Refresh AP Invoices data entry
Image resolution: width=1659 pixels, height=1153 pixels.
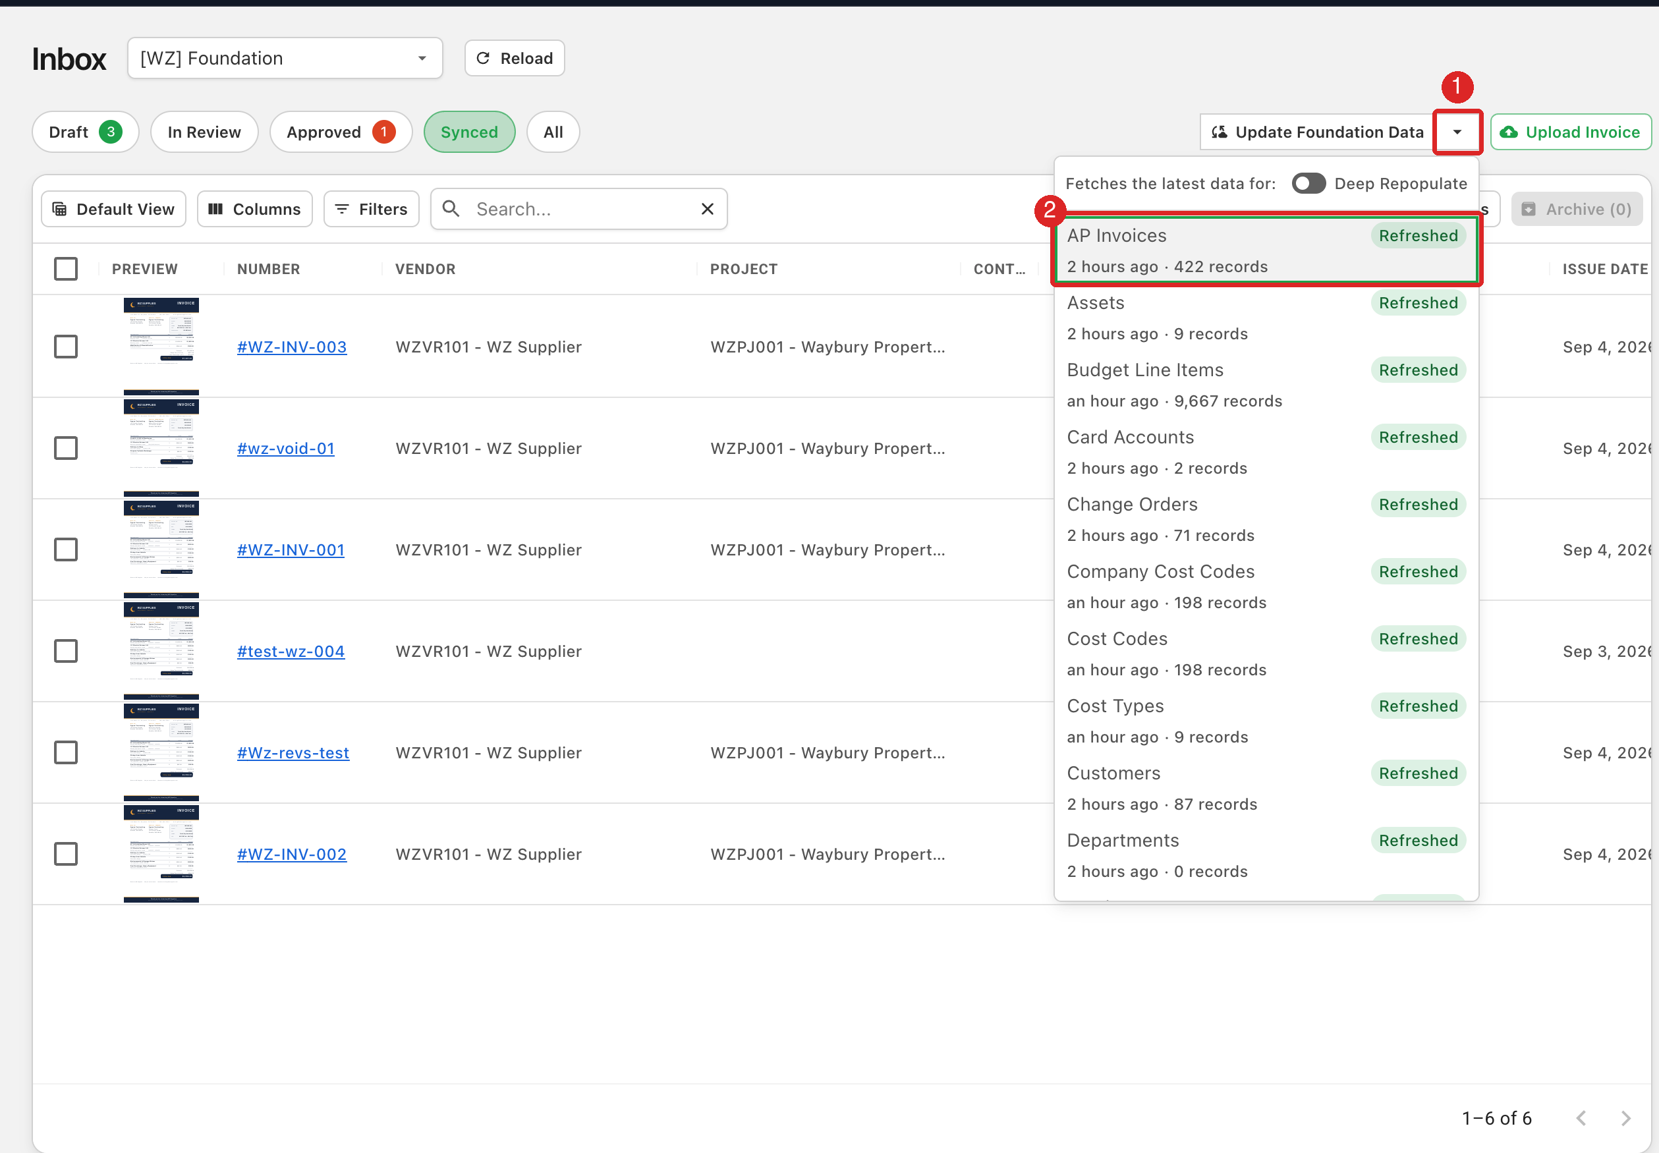coord(1266,250)
